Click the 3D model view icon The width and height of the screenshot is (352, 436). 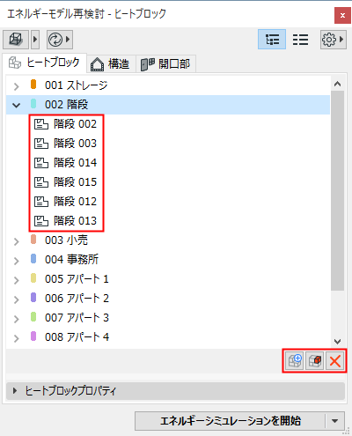16,40
